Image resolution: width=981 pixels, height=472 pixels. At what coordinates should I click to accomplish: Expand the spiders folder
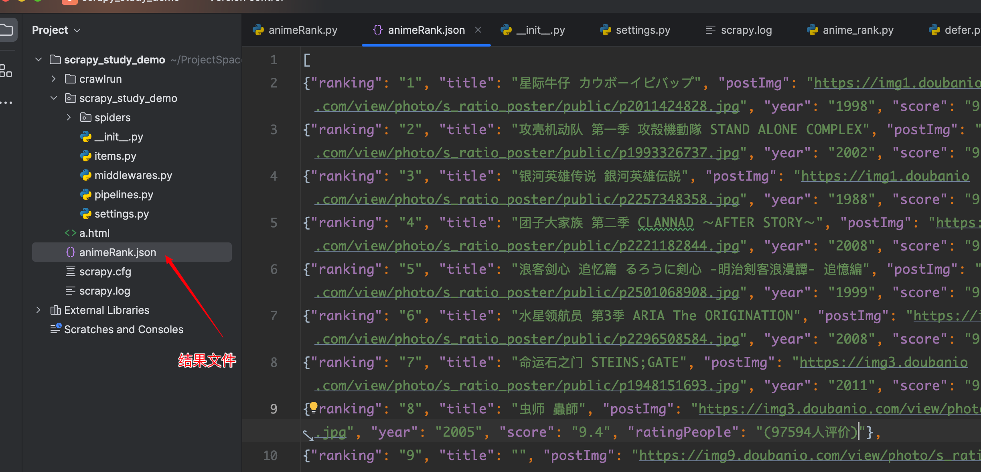point(69,118)
